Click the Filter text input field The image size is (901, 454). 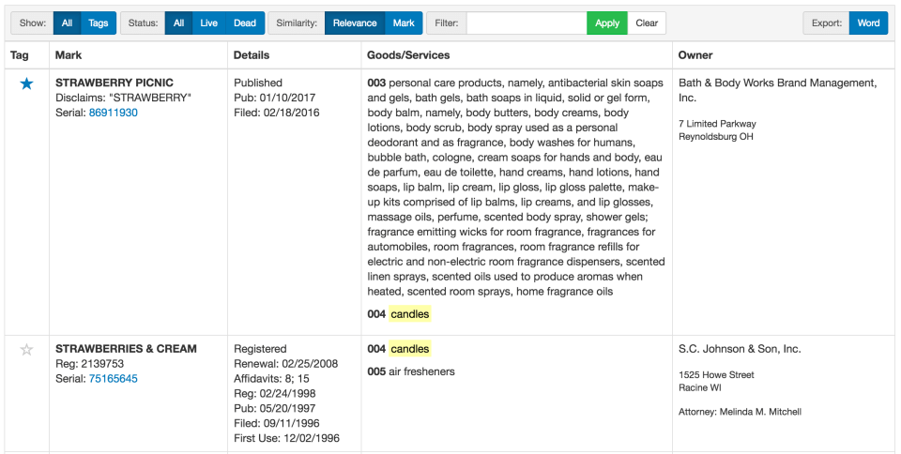click(x=527, y=23)
